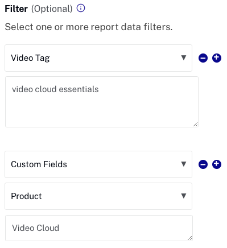Add a filter using plus beside Custom Fields
The image size is (227, 248).
pos(217,164)
